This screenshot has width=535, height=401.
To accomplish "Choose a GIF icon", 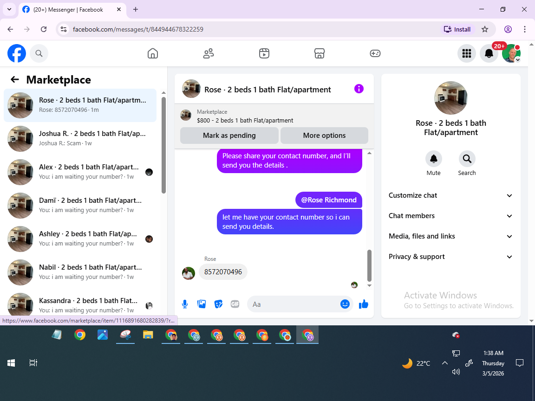I will [x=235, y=304].
